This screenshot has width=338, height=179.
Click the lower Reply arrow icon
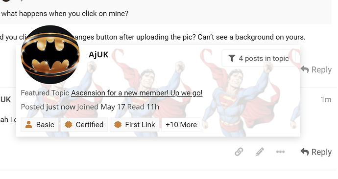[x=305, y=152]
